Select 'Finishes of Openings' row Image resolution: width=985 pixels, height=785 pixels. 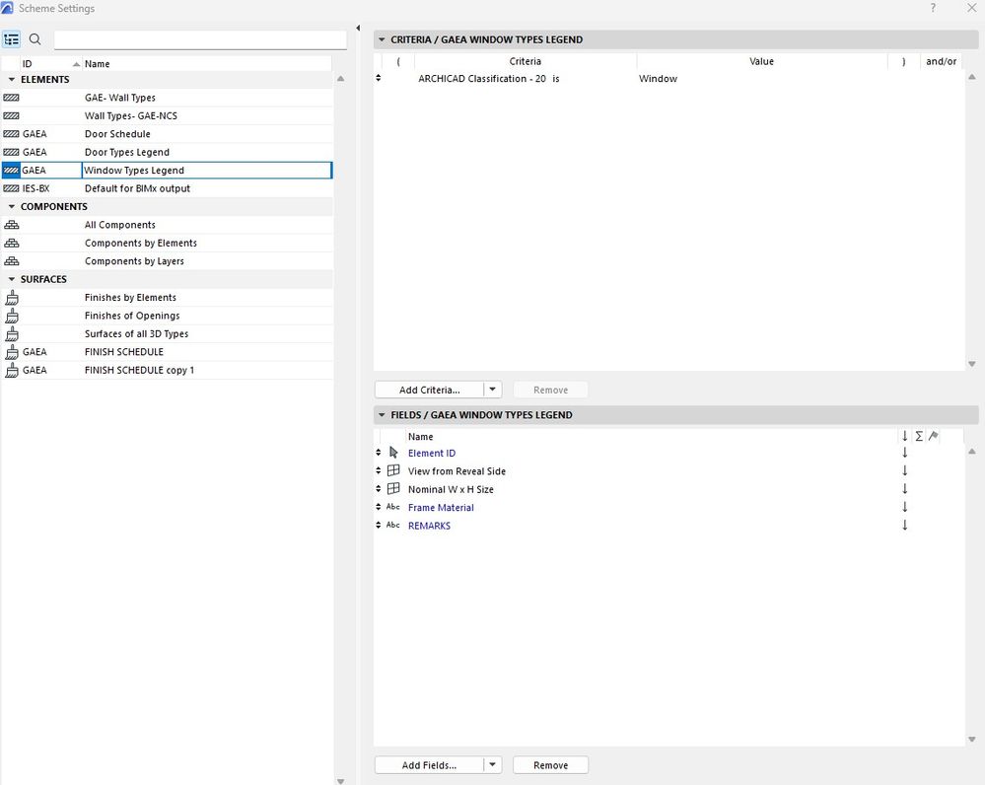167,317
